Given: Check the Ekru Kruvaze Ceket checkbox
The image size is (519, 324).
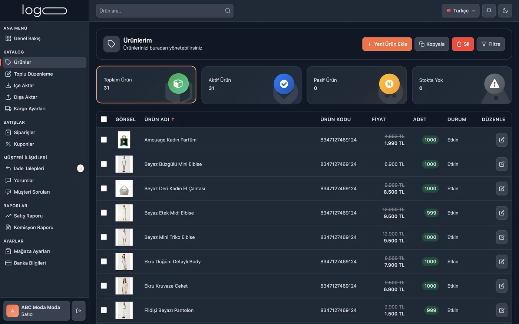Looking at the screenshot, I should click(104, 286).
